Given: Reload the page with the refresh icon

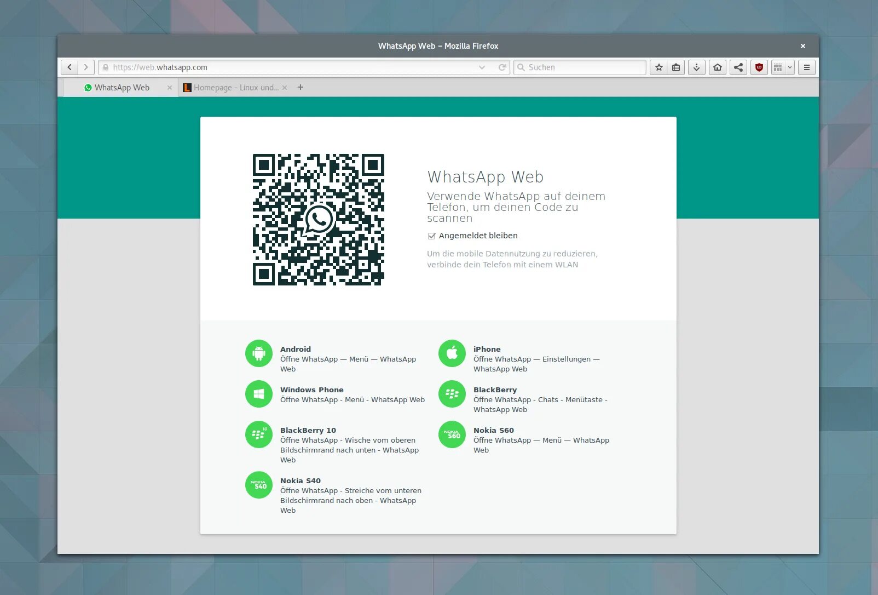Looking at the screenshot, I should (502, 67).
